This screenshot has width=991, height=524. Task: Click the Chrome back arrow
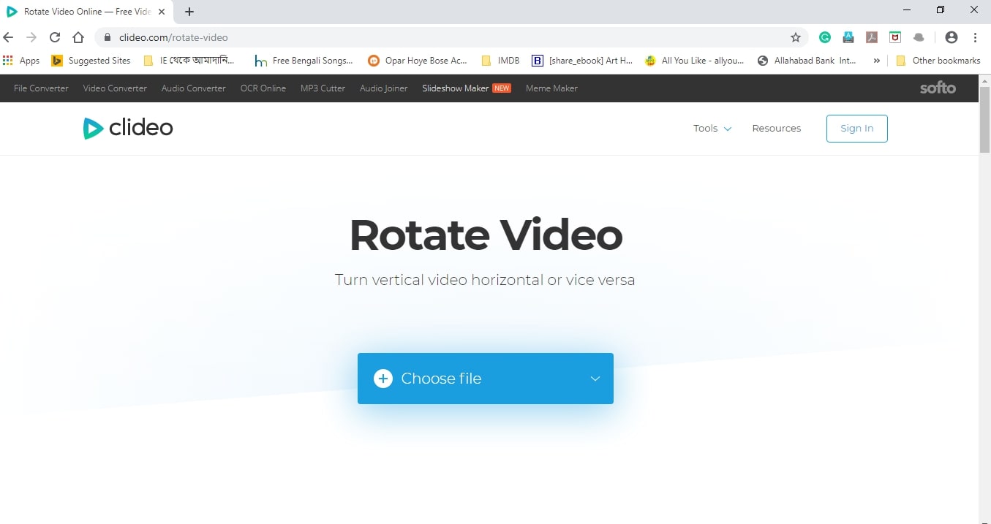coord(9,37)
